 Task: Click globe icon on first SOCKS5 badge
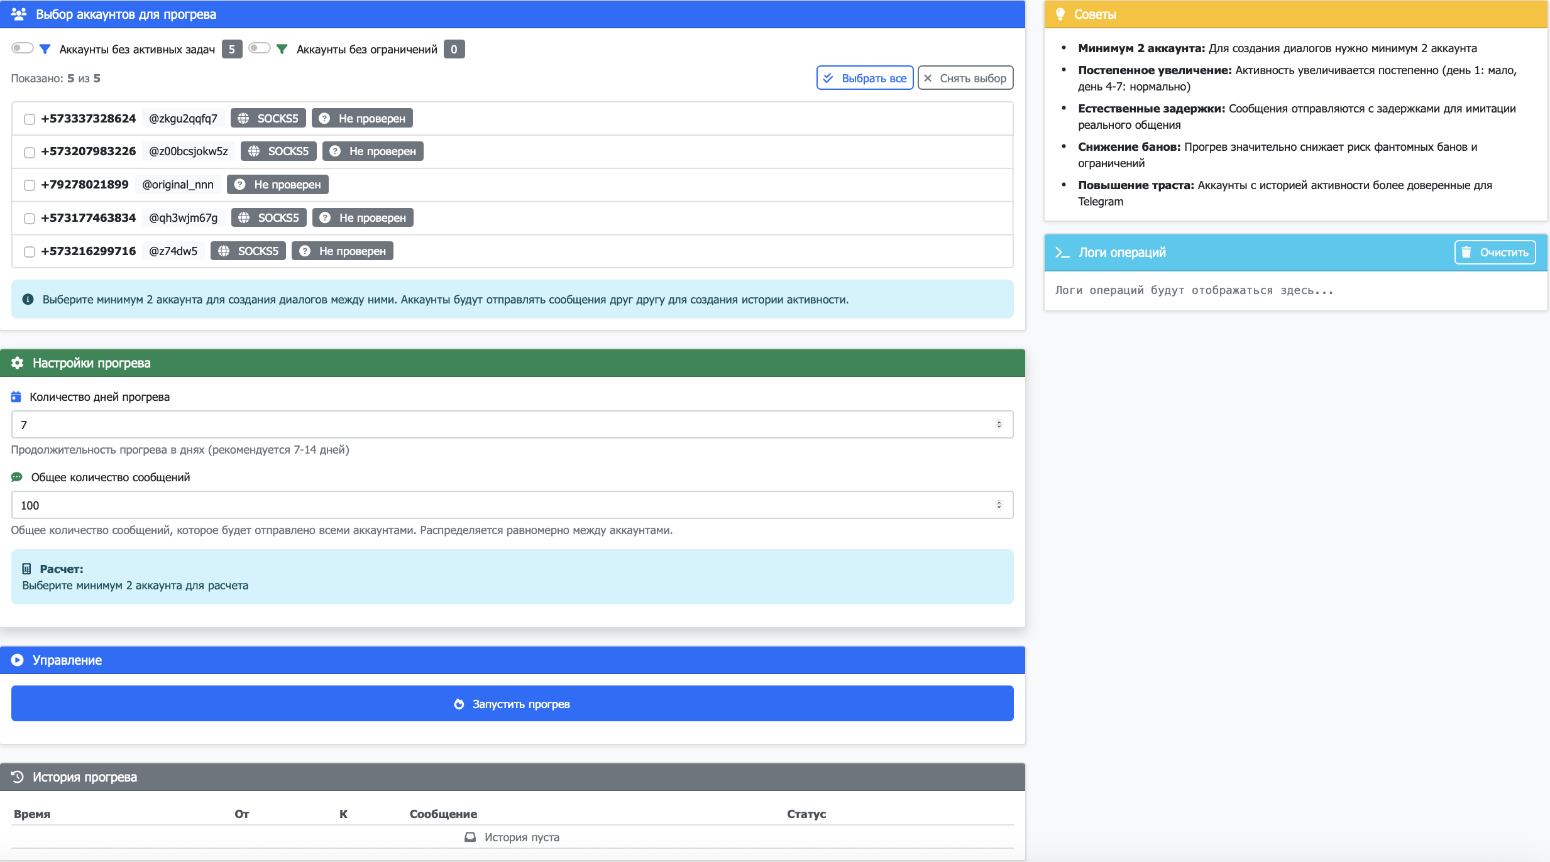(244, 119)
